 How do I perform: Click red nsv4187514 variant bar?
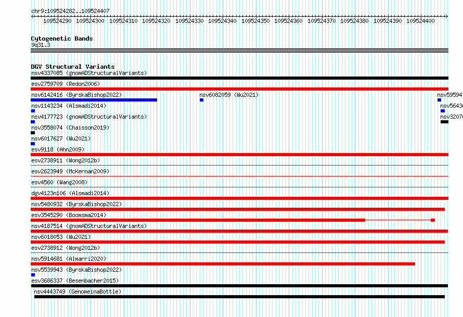(239, 231)
